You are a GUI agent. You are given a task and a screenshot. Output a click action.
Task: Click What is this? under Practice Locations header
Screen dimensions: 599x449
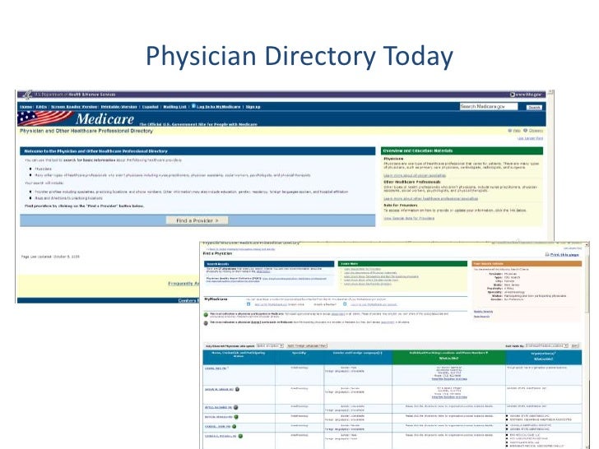(449, 359)
